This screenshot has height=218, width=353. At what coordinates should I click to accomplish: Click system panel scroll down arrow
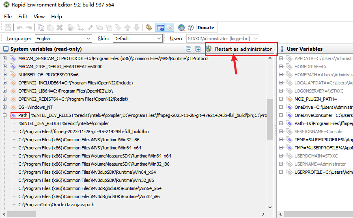(x=270, y=207)
